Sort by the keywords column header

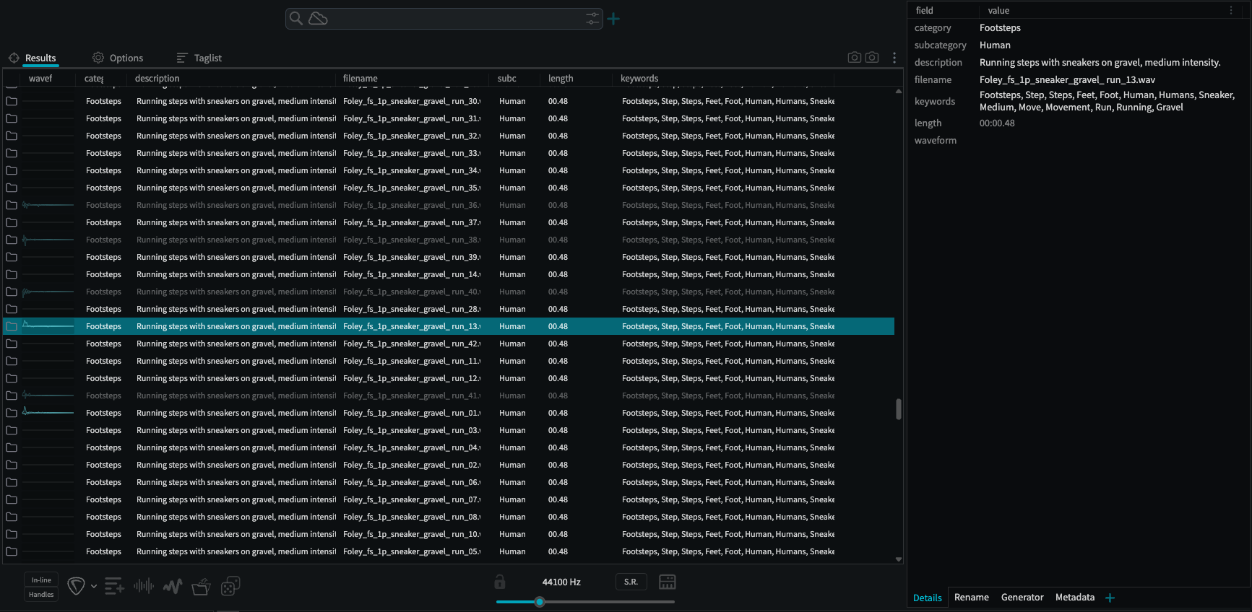(639, 78)
